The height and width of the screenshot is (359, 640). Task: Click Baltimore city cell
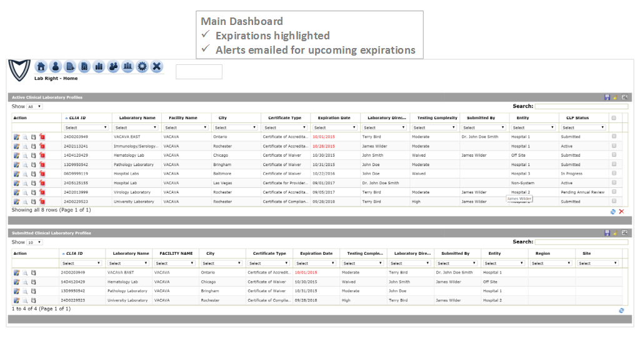click(222, 174)
